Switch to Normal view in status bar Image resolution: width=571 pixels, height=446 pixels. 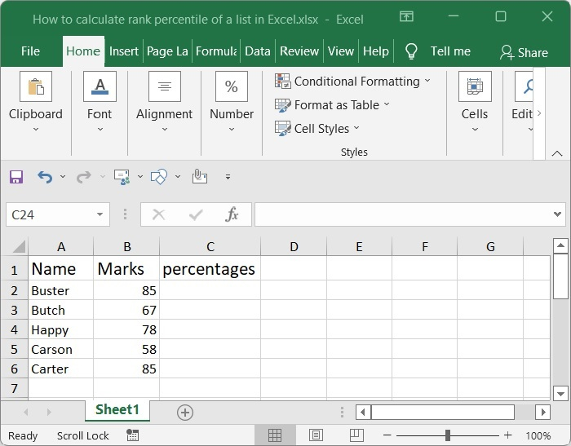pyautogui.click(x=275, y=435)
